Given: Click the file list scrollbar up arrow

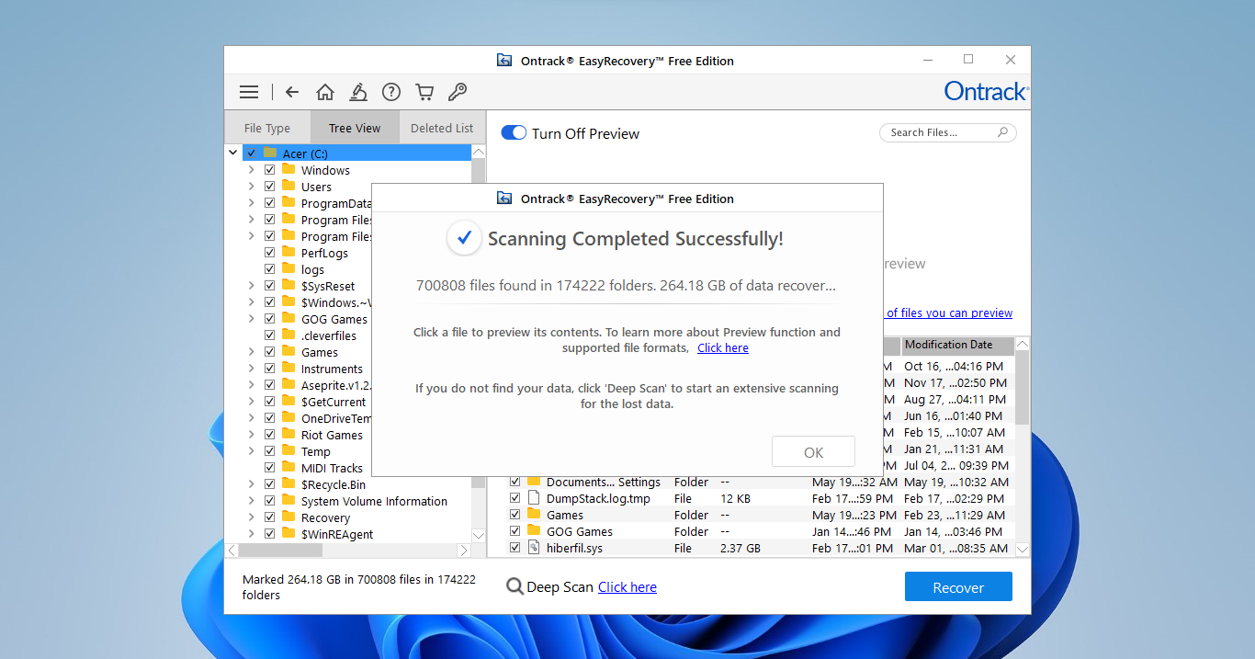Looking at the screenshot, I should [x=1023, y=344].
